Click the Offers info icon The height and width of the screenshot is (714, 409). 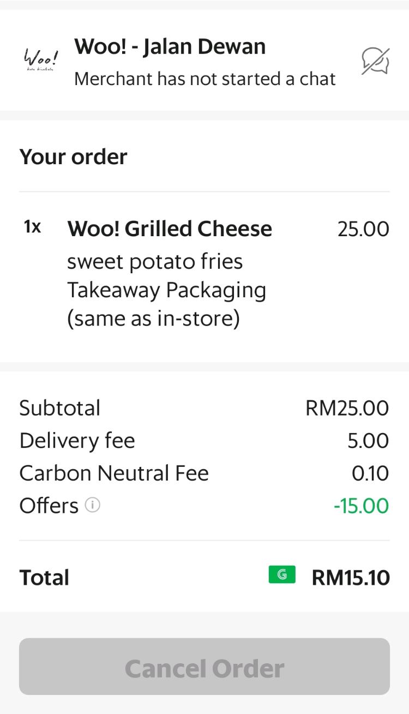pos(93,506)
